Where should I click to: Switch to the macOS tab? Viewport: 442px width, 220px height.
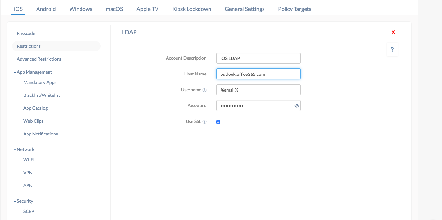(114, 9)
